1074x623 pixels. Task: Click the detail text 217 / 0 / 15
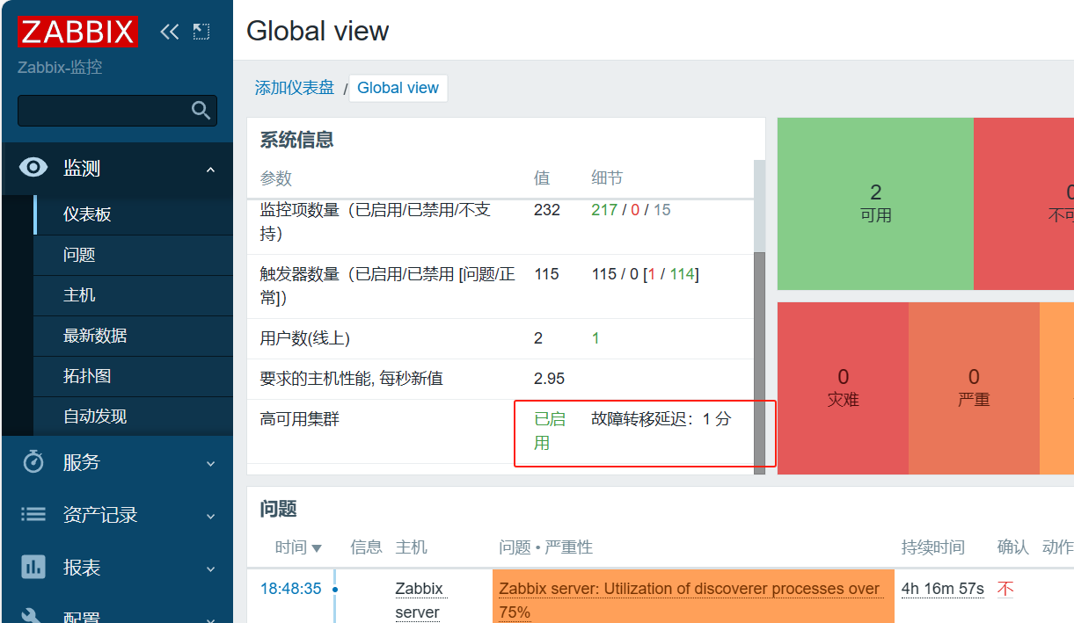[x=631, y=210]
